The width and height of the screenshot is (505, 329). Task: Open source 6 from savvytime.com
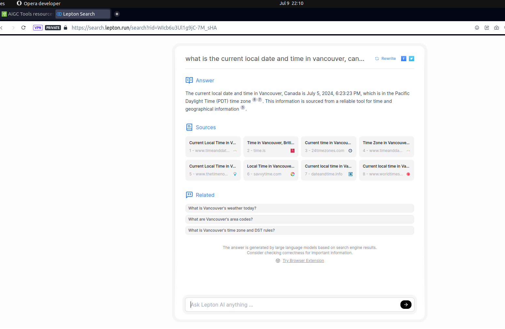271,170
